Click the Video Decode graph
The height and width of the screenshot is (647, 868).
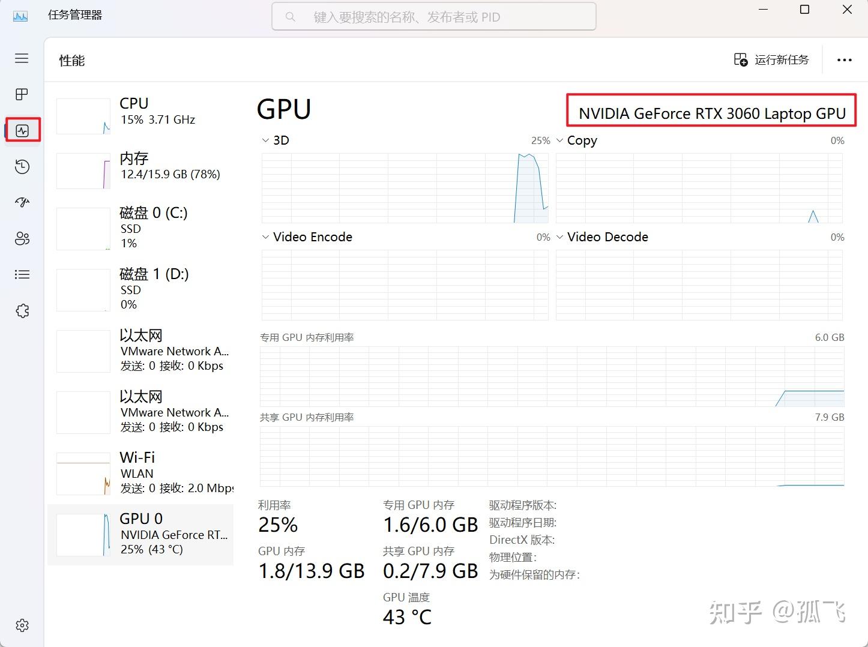tap(699, 285)
